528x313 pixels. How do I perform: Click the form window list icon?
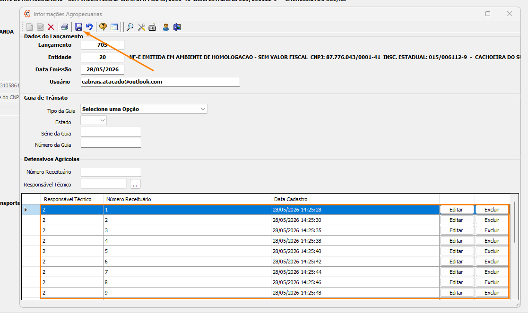tap(114, 27)
